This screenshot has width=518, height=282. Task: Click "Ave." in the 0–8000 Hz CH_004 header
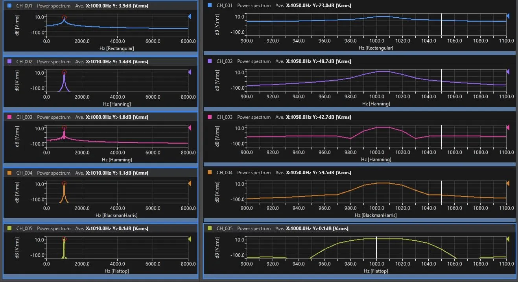pos(79,173)
